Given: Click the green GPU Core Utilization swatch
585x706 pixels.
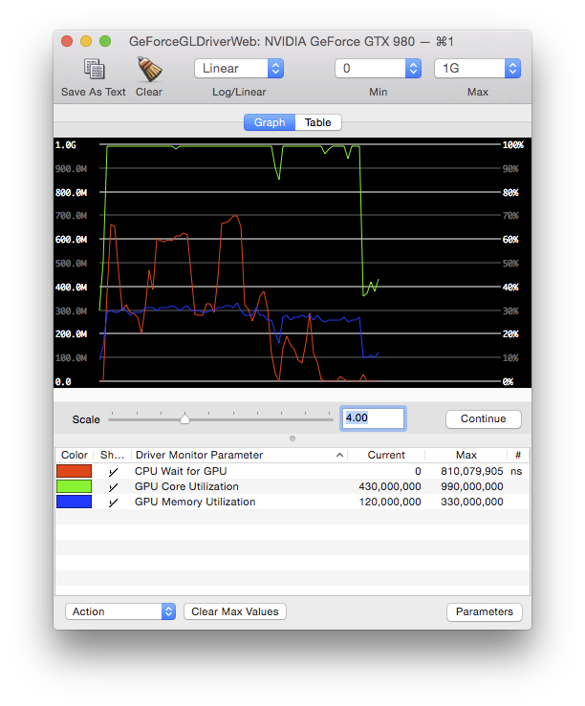Looking at the screenshot, I should click(x=74, y=486).
